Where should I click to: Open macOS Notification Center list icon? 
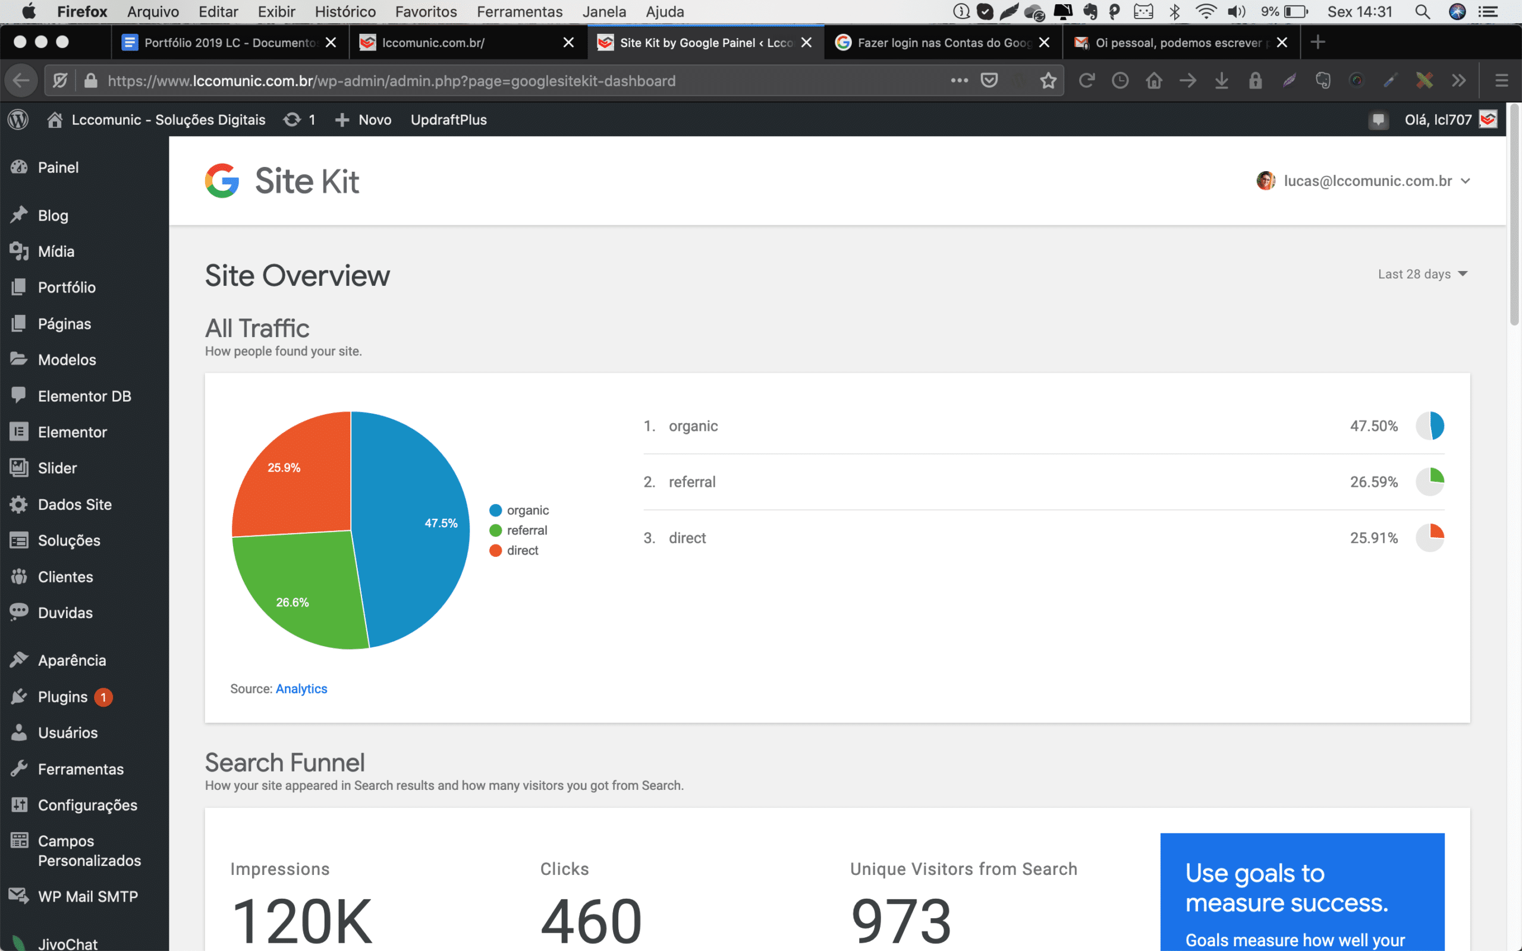click(1488, 12)
